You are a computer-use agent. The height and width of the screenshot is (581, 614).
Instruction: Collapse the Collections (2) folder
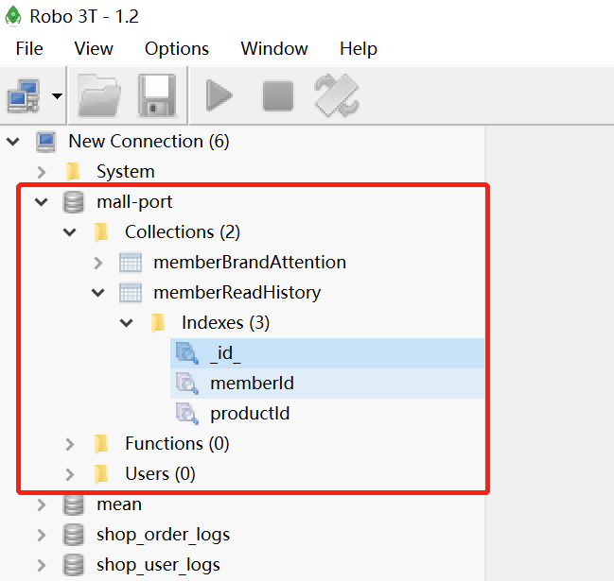click(x=70, y=232)
